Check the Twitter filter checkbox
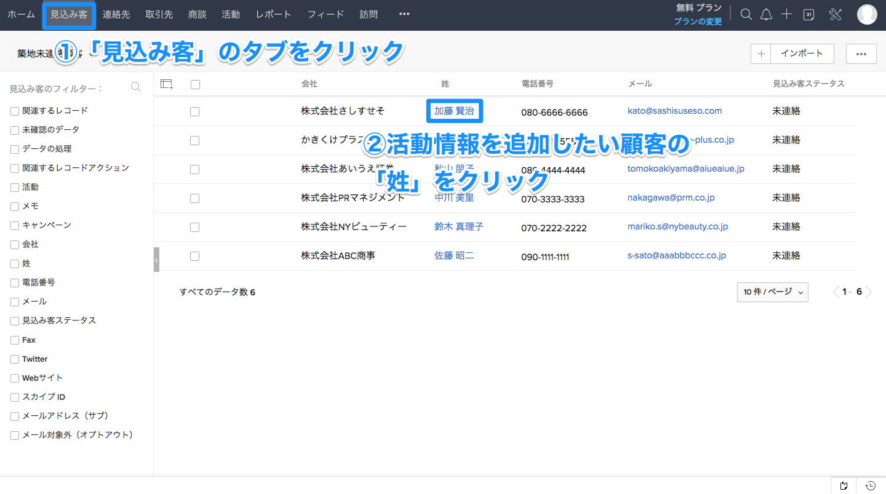 (15, 359)
